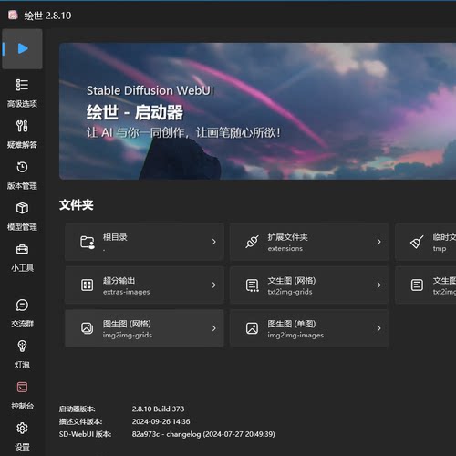Open 疑难解答 troubleshooting tools icon
This screenshot has height=456, width=456.
coord(22,126)
